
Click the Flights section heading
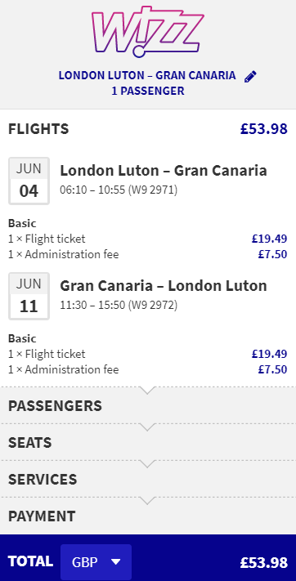(x=38, y=129)
